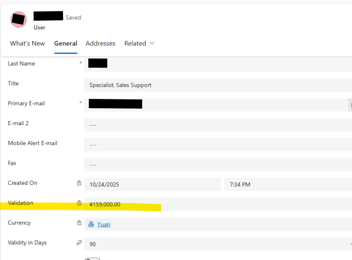Click the Mobile Alert E-mail label

pos(33,143)
